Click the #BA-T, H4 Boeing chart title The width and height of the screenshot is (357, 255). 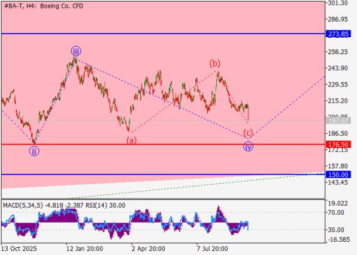click(x=44, y=6)
